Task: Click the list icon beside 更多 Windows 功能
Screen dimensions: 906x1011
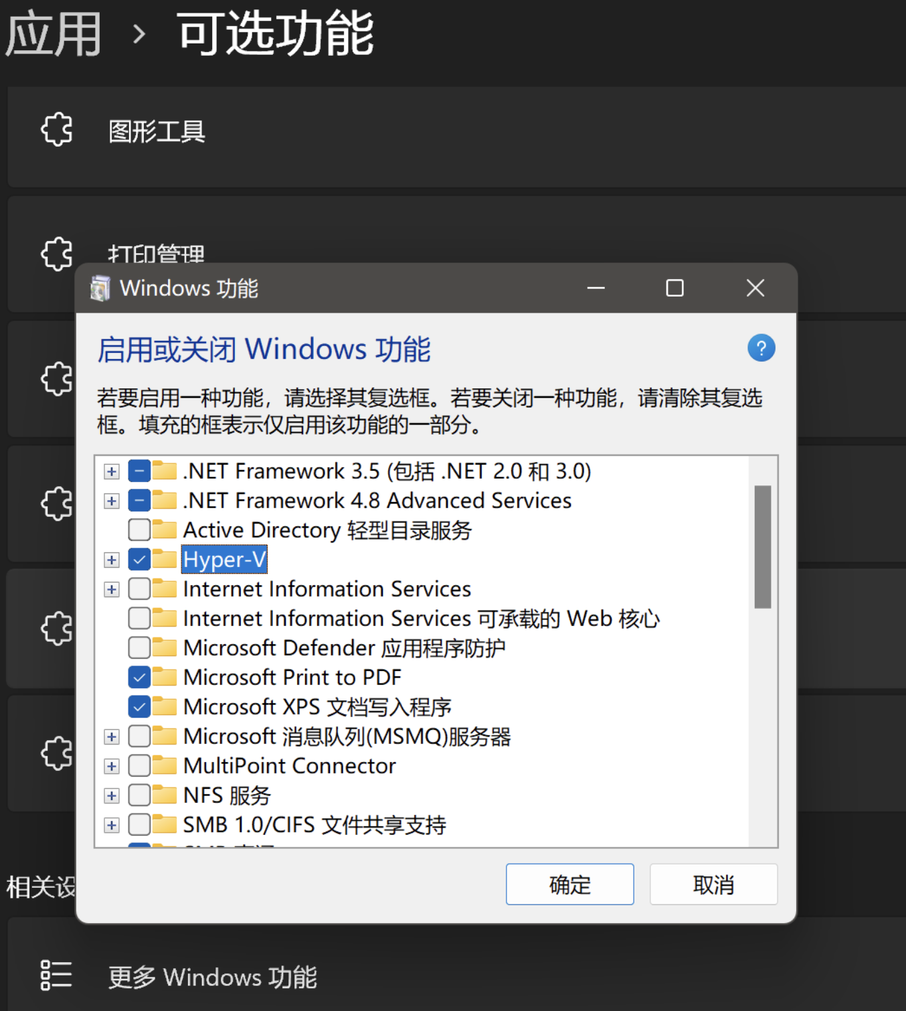Action: pyautogui.click(x=56, y=975)
